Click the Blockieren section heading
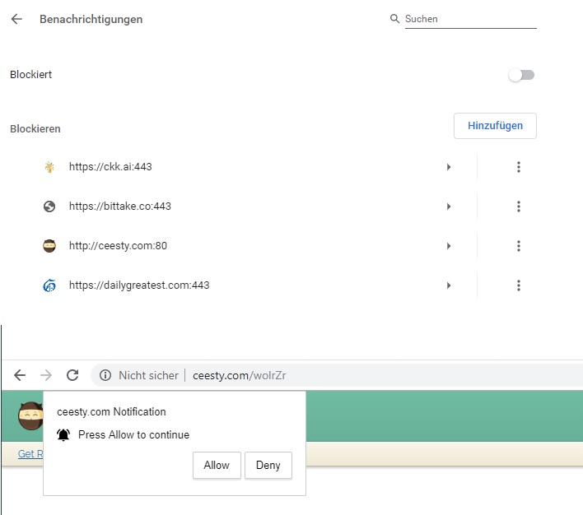The image size is (583, 515). coord(35,128)
